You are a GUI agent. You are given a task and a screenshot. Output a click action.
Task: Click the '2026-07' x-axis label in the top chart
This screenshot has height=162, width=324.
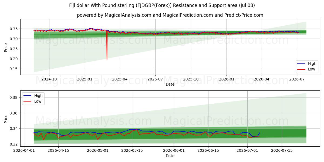tap(297, 79)
